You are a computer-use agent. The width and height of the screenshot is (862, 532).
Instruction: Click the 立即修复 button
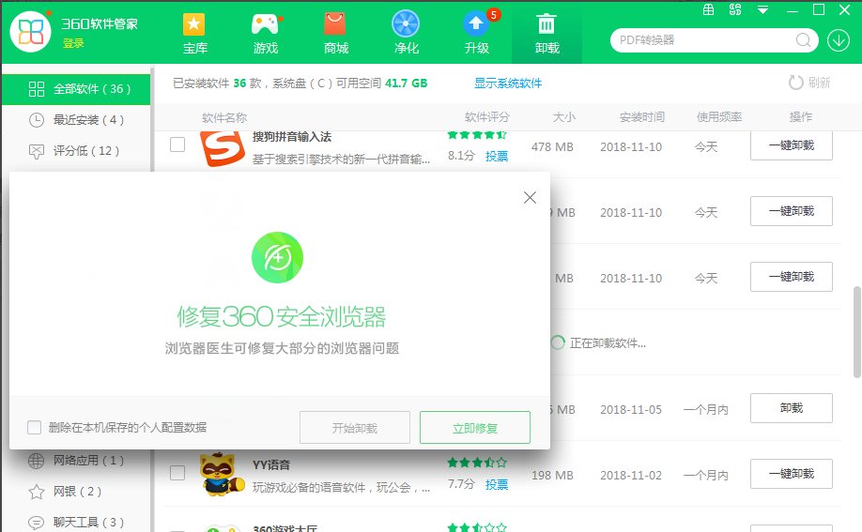pyautogui.click(x=475, y=428)
